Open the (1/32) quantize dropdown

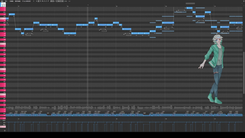coord(66,1)
